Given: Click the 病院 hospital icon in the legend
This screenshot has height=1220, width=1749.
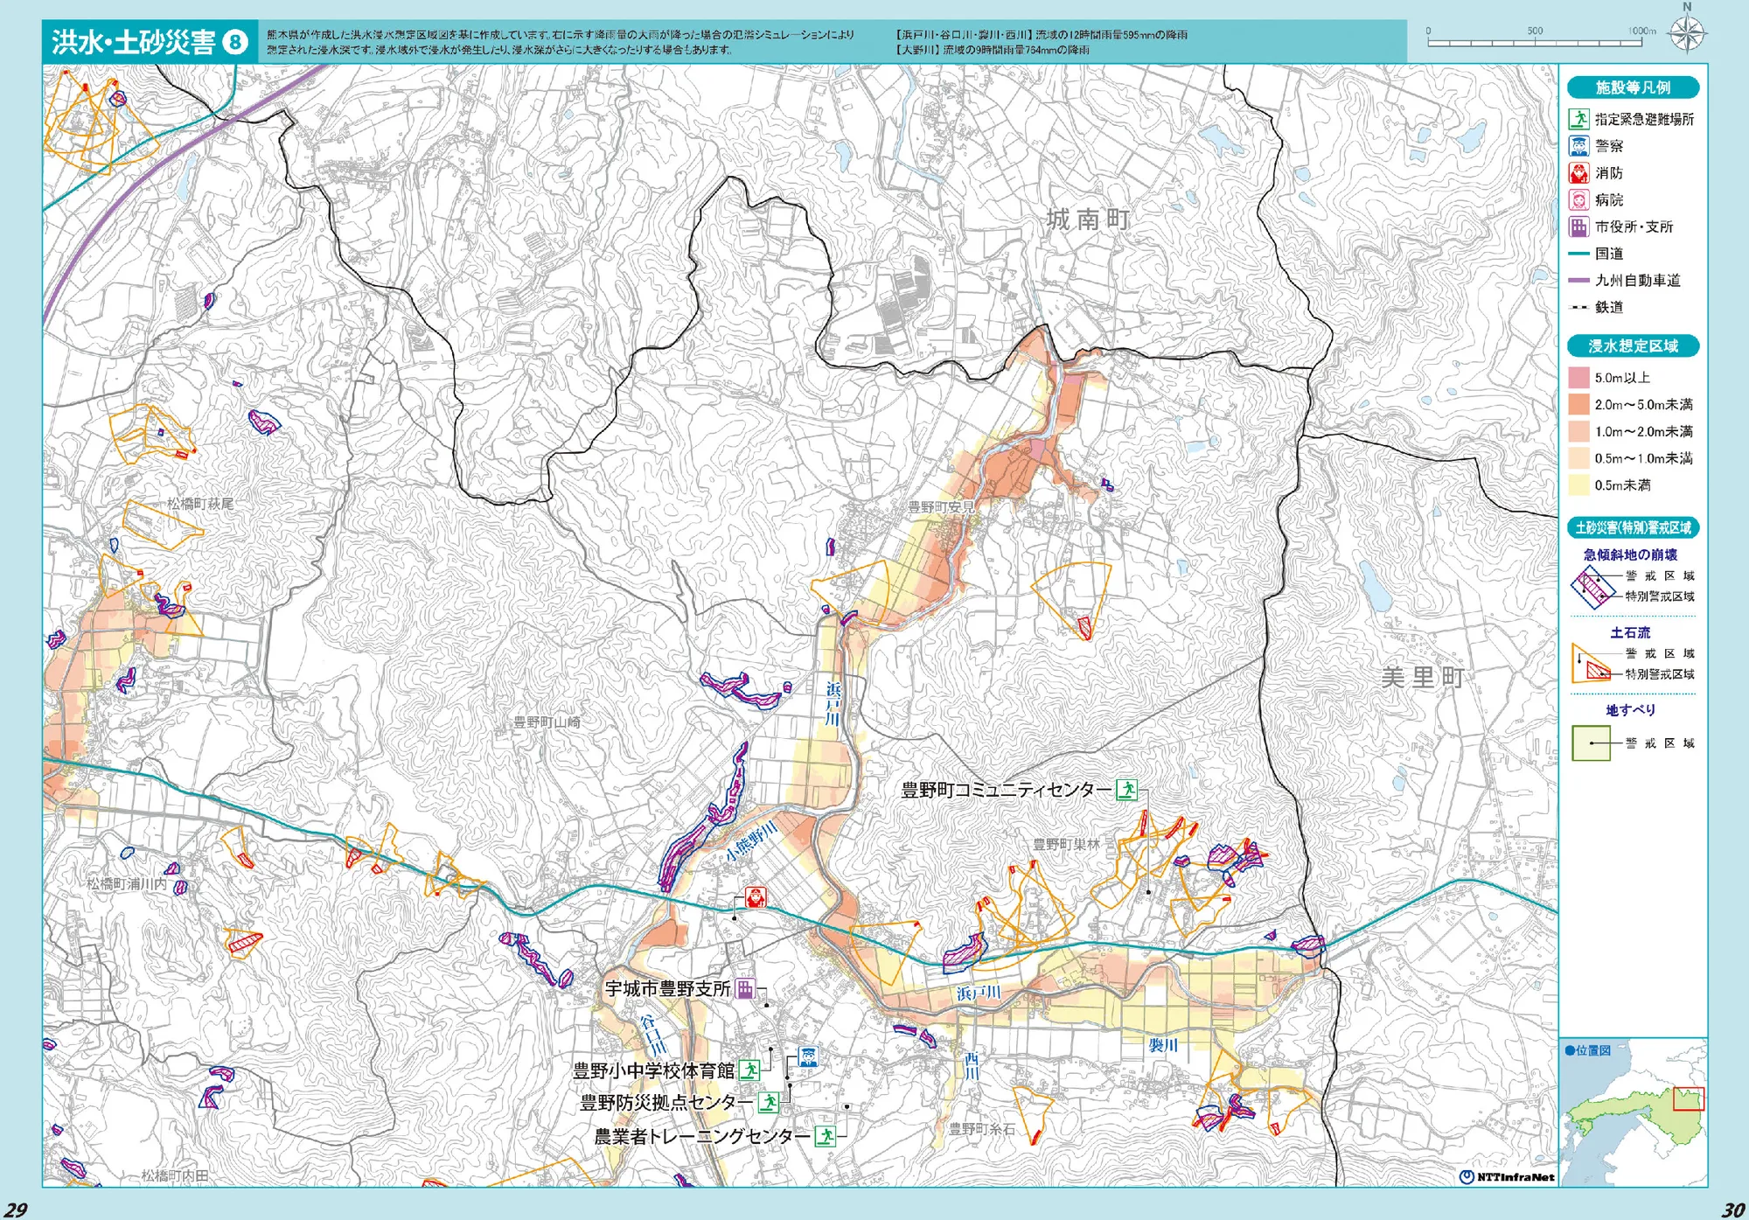Looking at the screenshot, I should point(1578,200).
